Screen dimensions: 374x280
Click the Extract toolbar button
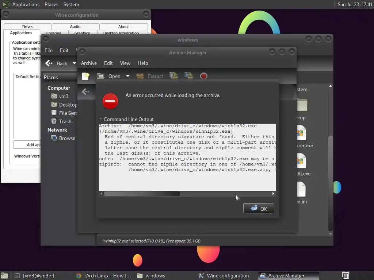(149, 76)
